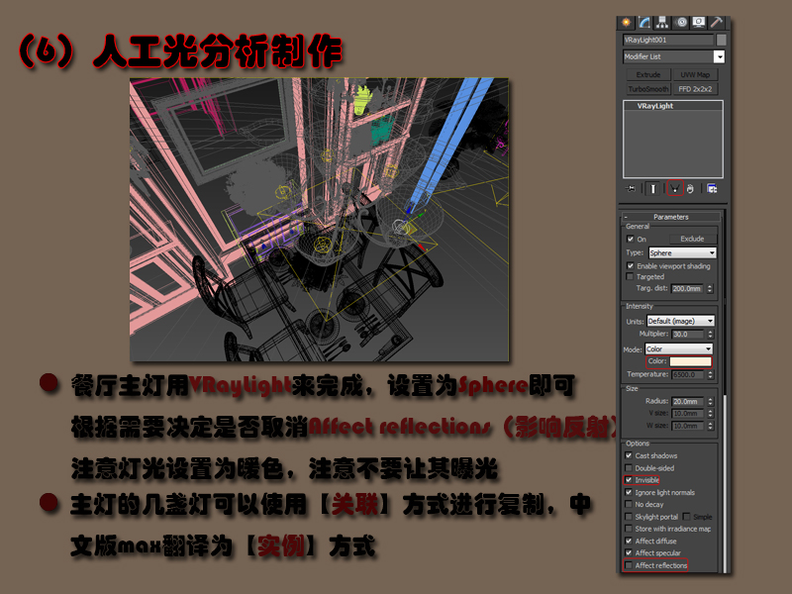Toggle Store with irradiance map checkbox
Screen dimensions: 792x594
(629, 529)
